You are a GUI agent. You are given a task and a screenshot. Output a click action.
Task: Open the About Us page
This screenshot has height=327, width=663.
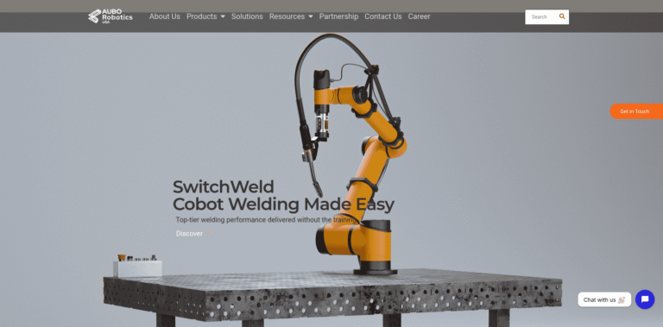pyautogui.click(x=165, y=16)
